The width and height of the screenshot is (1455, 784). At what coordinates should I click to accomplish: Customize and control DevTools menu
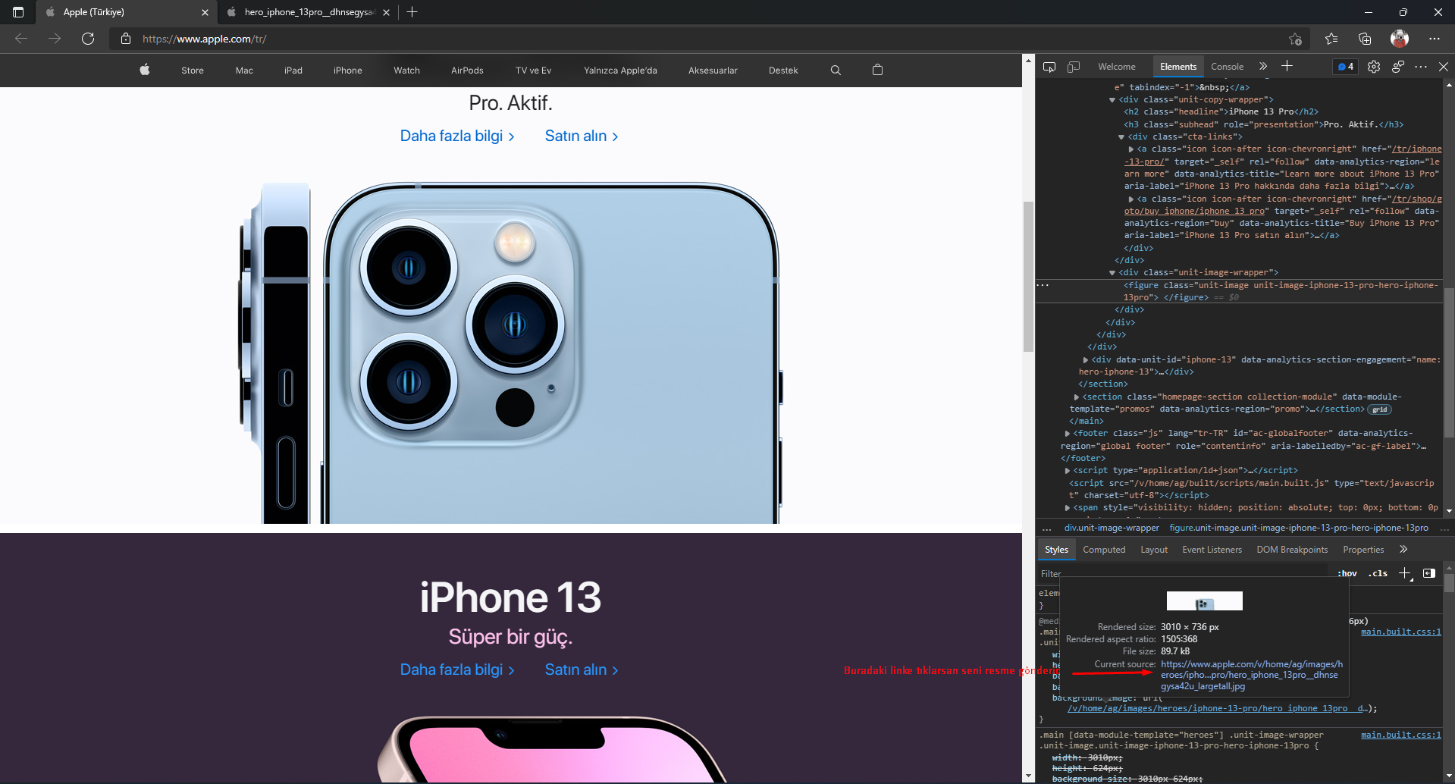tap(1421, 67)
